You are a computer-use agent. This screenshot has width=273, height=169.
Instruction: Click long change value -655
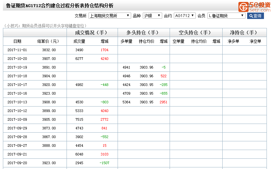[x=163, y=93]
